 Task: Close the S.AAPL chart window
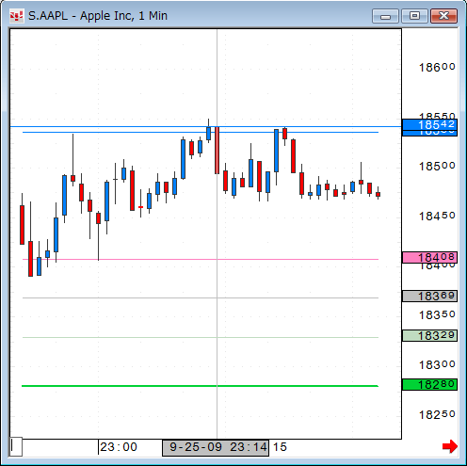click(443, 16)
